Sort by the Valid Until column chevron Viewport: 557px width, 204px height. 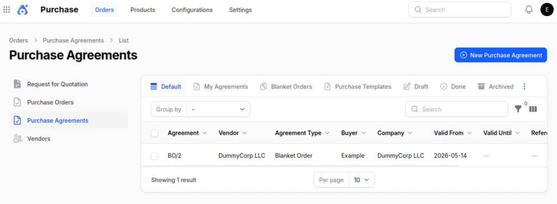pyautogui.click(x=517, y=133)
